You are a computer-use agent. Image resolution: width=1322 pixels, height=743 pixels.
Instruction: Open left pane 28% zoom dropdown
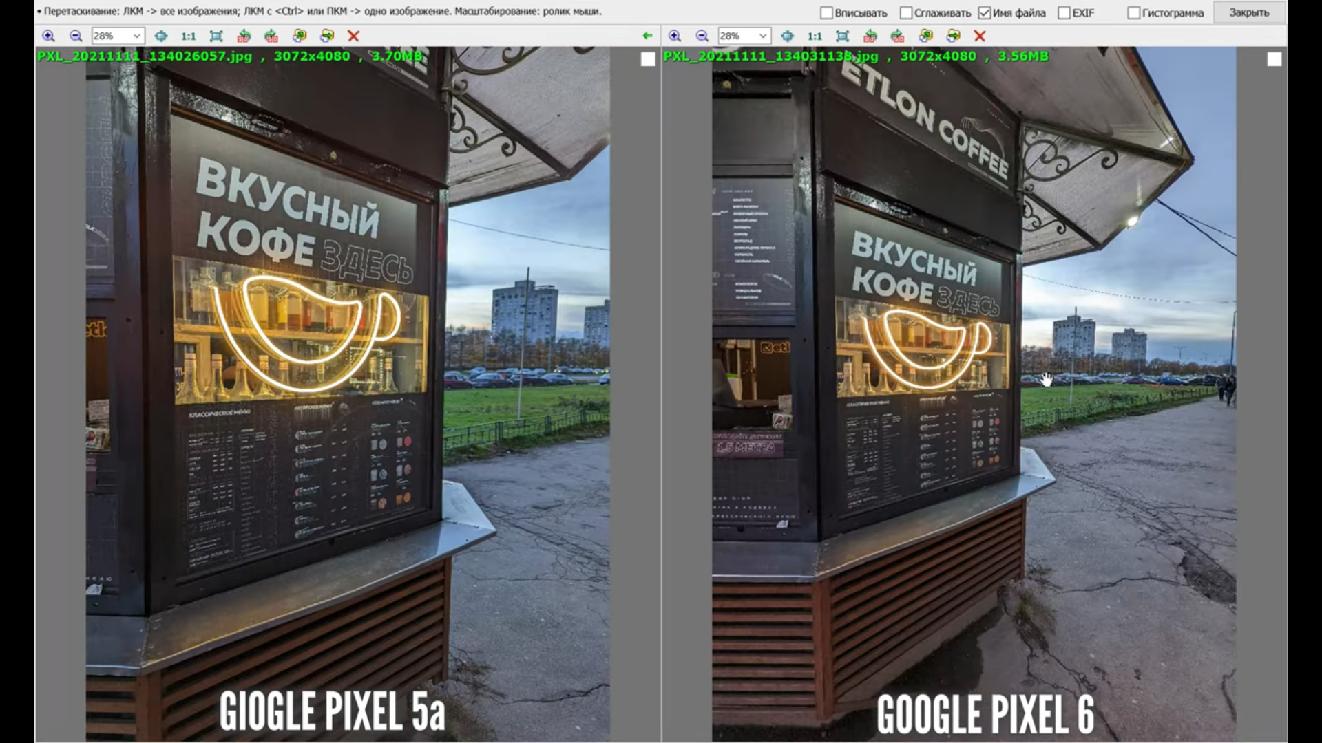(136, 36)
